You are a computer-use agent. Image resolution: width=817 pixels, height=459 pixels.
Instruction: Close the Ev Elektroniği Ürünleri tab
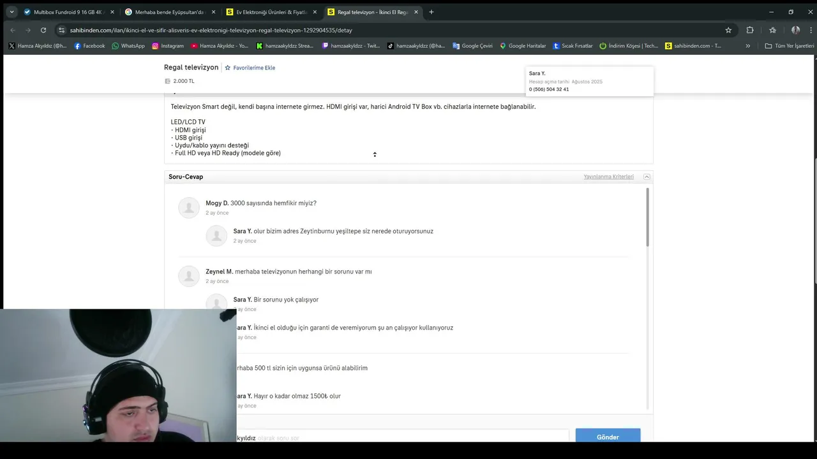(315, 12)
